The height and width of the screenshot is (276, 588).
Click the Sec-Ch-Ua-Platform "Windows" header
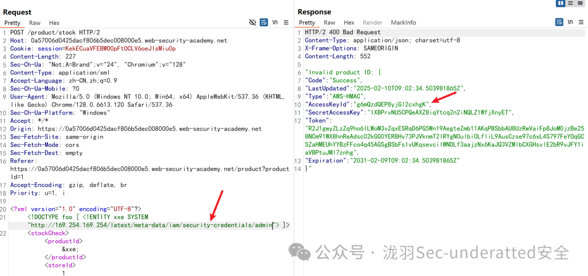60,113
